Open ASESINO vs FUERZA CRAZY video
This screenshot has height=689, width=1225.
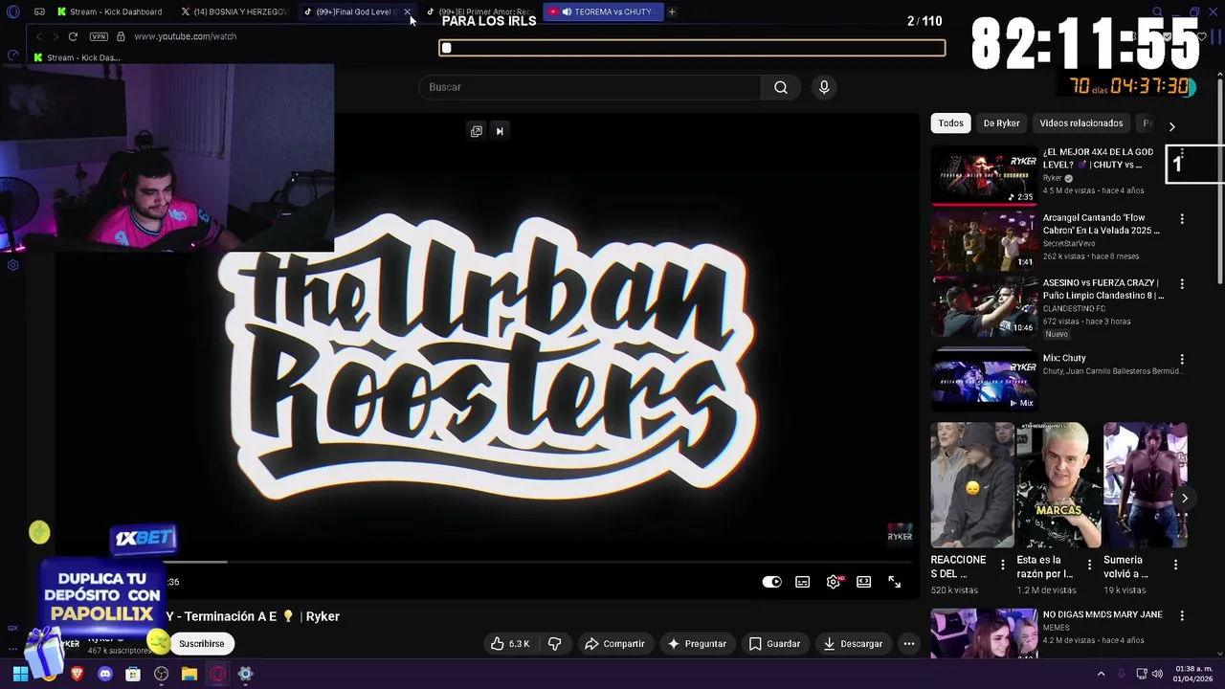click(984, 306)
